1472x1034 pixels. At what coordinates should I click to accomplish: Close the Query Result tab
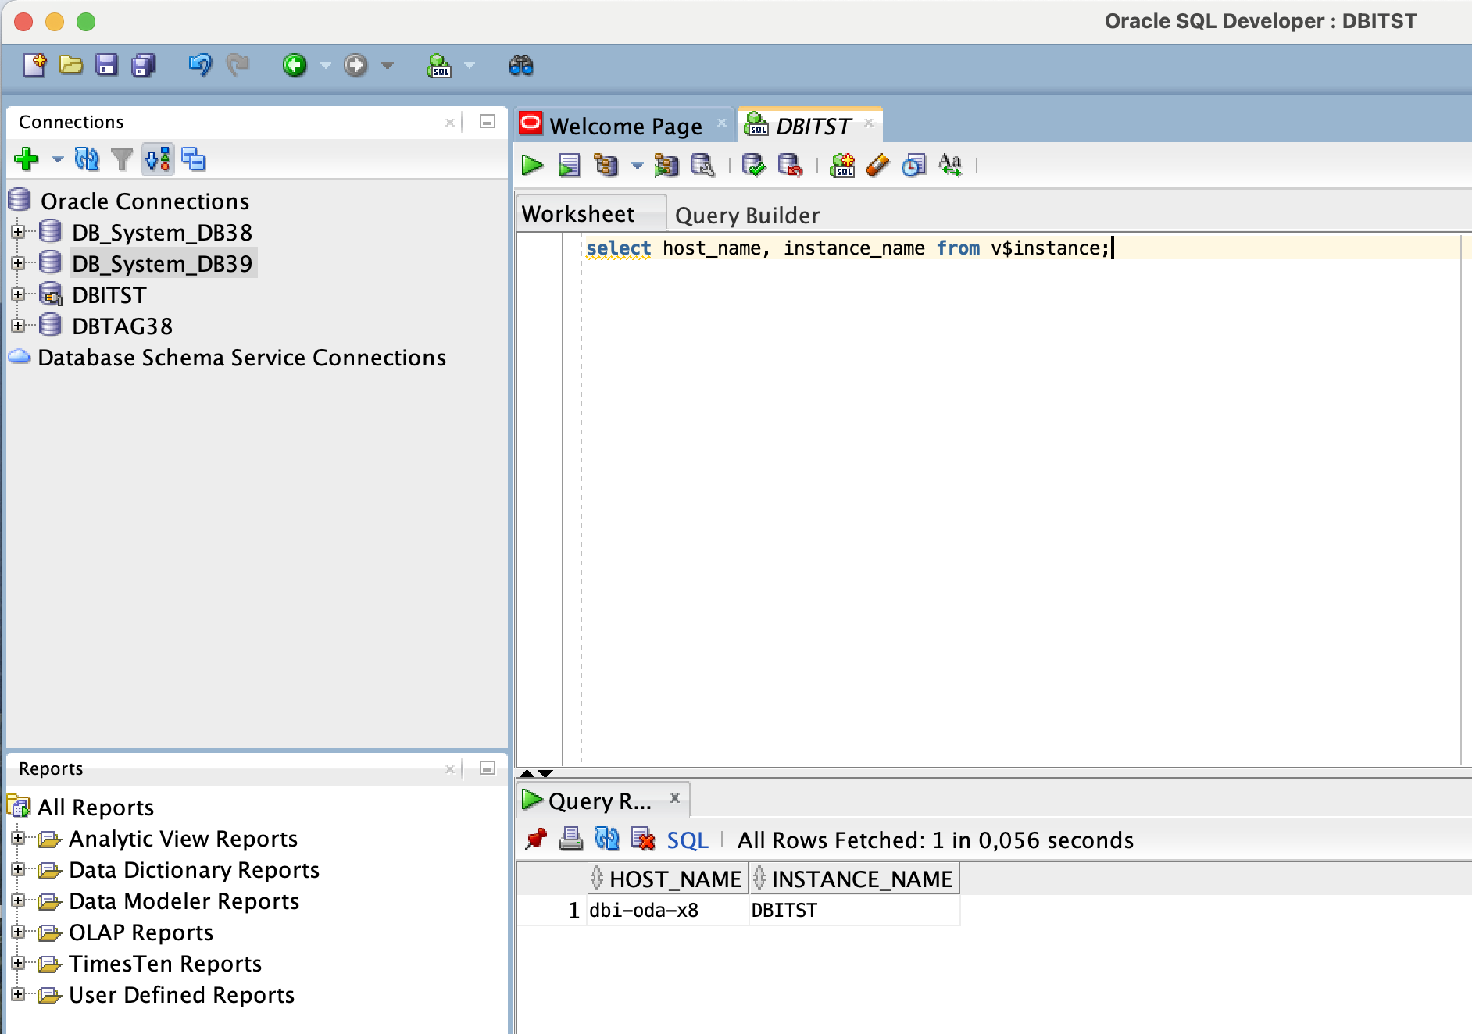(675, 797)
